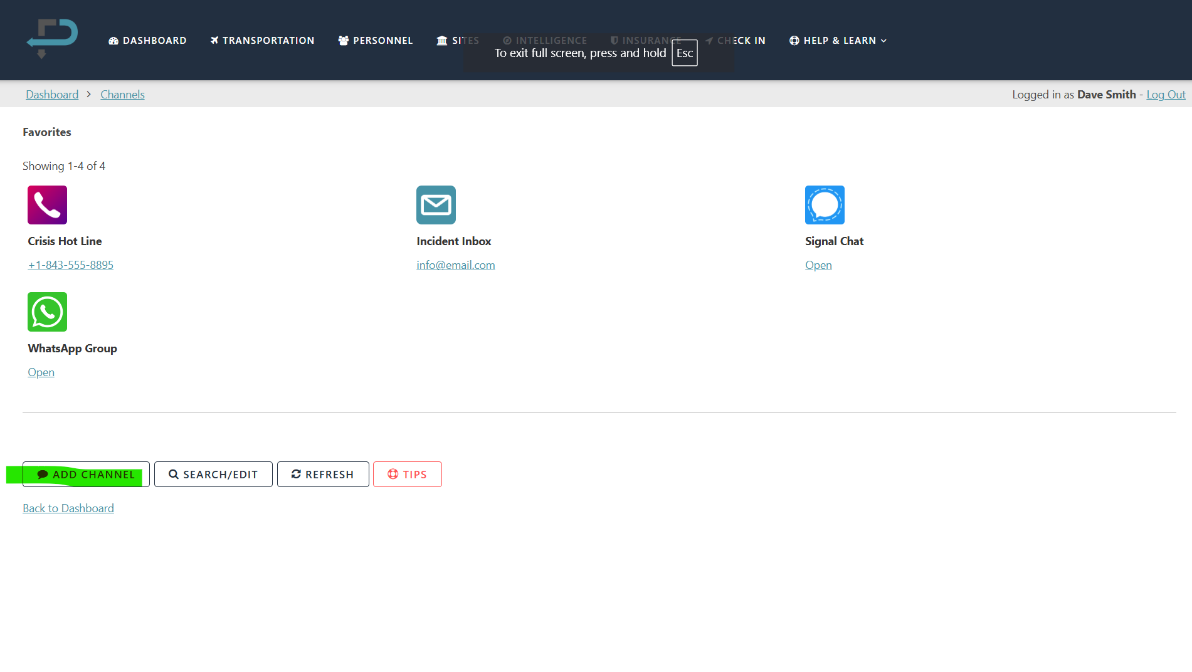Call the +1-843-555-8895 number link
The image size is (1192, 672).
[x=71, y=265]
